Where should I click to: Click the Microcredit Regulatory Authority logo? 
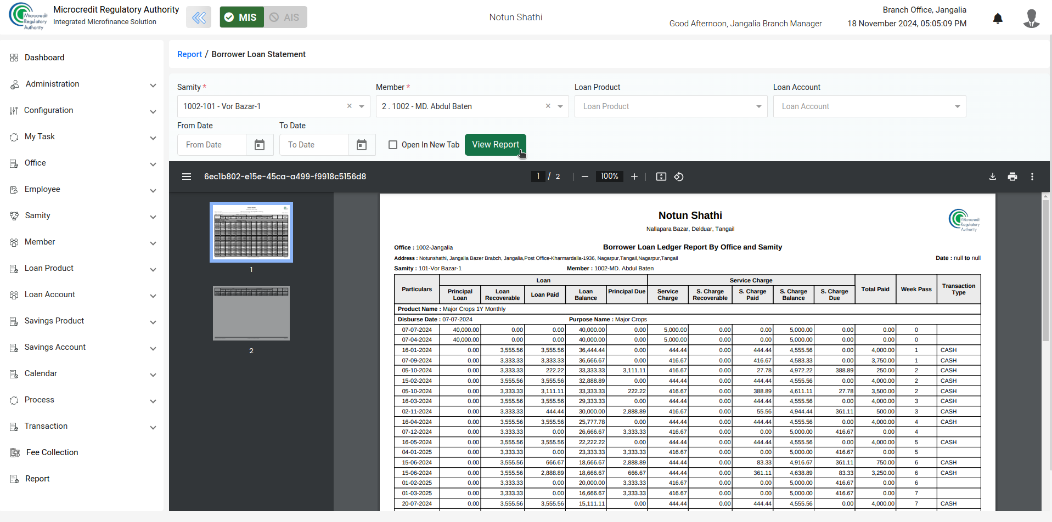coord(29,17)
